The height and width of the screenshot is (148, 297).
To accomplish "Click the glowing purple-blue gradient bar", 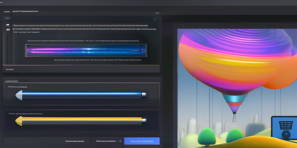I will pyautogui.click(x=86, y=50).
